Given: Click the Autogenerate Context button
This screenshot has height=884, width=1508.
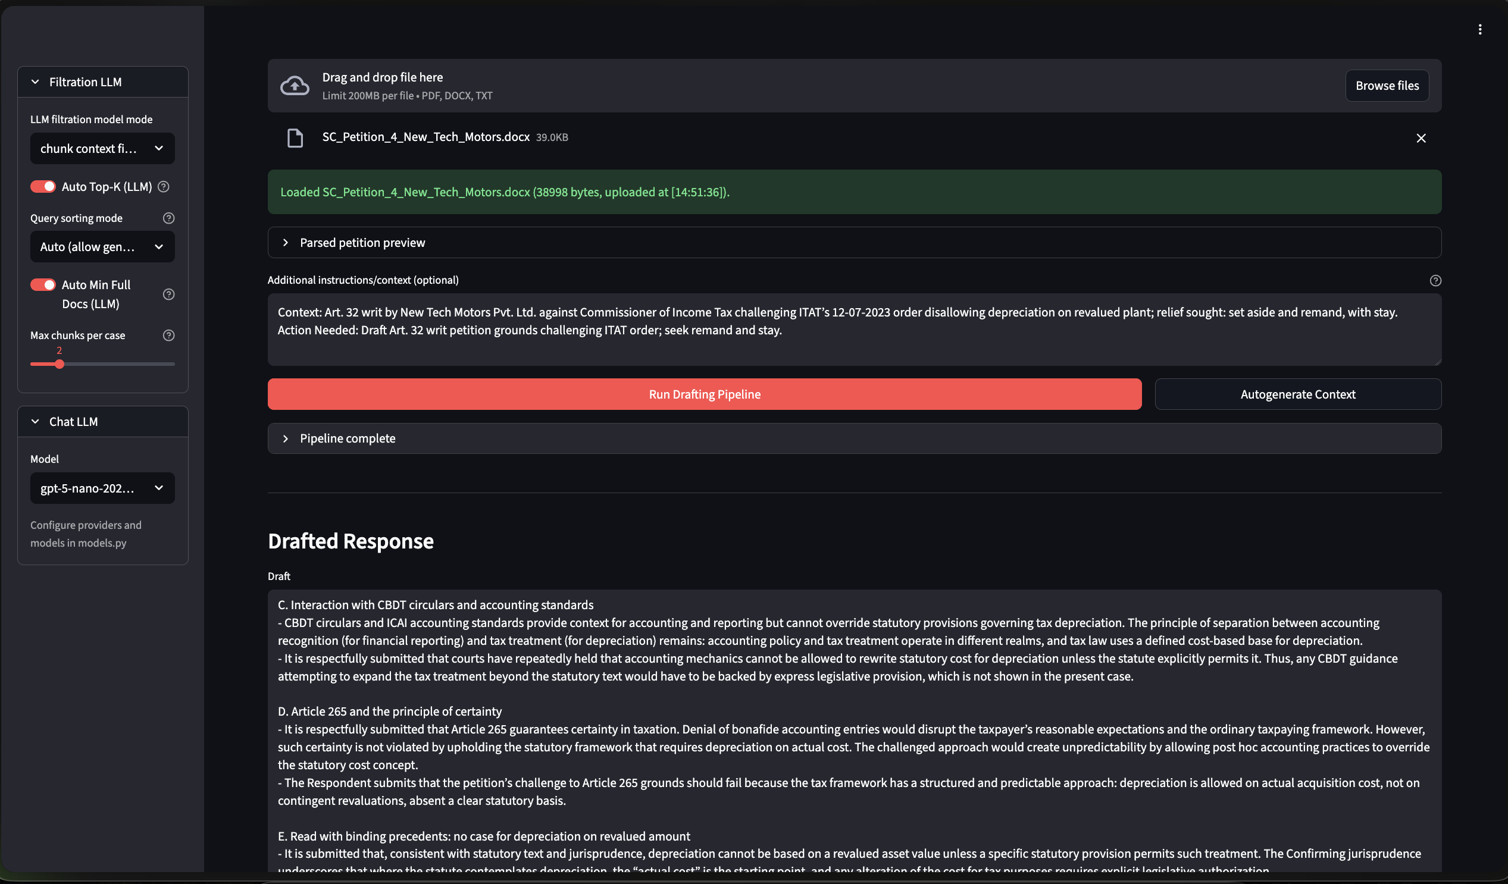Looking at the screenshot, I should pos(1297,394).
